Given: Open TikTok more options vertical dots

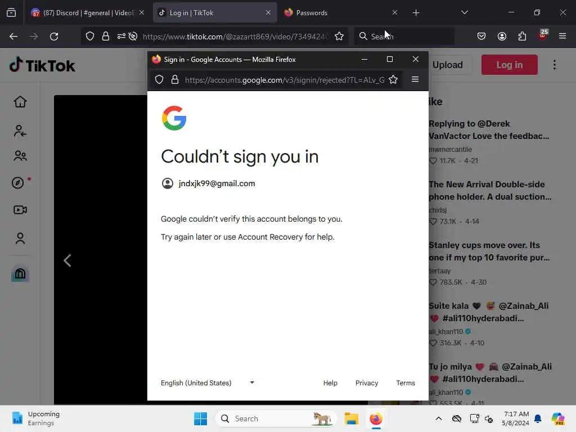Looking at the screenshot, I should coord(554,65).
